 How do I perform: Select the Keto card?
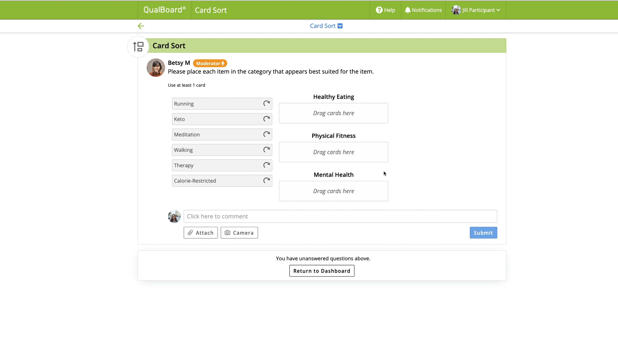tap(222, 119)
